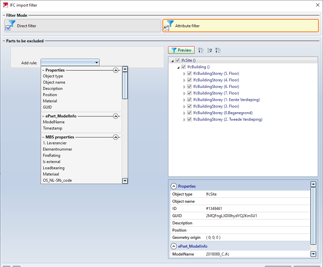Open the Add rule dropdown arrow
The height and width of the screenshot is (267, 323).
tap(96, 63)
